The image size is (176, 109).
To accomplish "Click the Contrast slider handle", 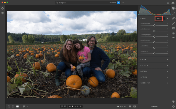I will [x=154, y=31].
